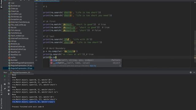Screen dimensions: 196x110
Task: Click line number 37 in editor gutter
Action: click(36, 57)
